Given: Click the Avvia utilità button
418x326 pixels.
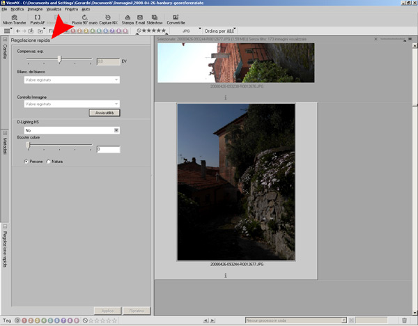Looking at the screenshot, I should click(104, 113).
